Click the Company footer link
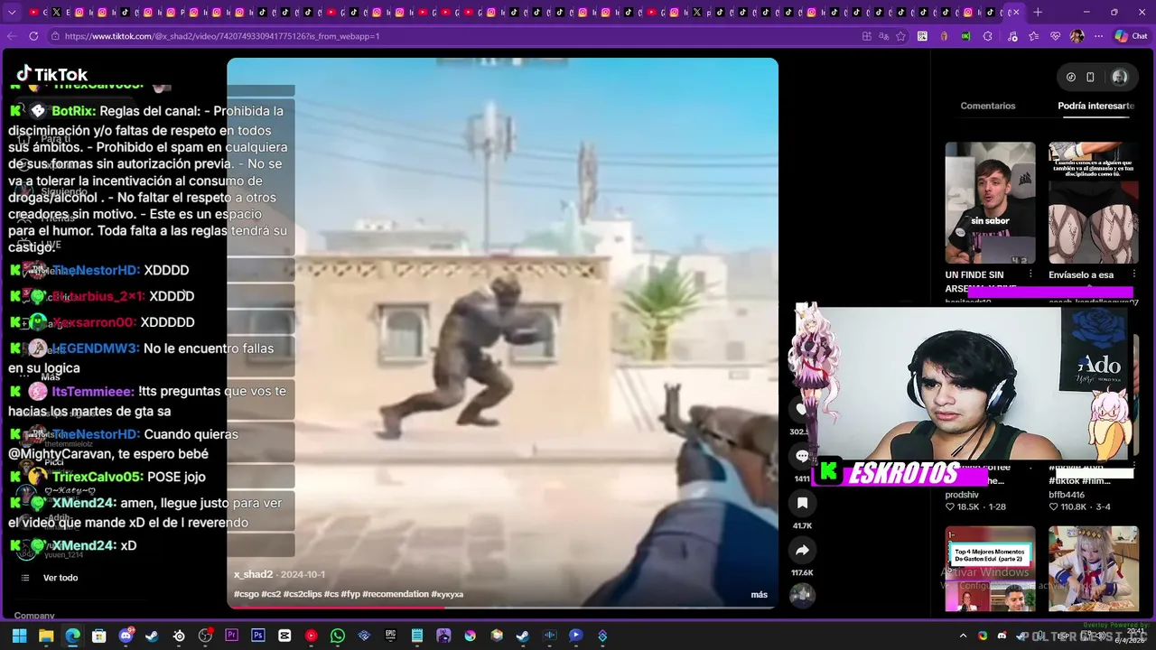Viewport: 1156px width, 650px height. 34,616
